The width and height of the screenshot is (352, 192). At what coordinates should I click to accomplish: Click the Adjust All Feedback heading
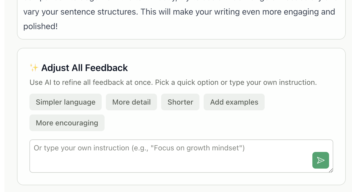coord(84,68)
